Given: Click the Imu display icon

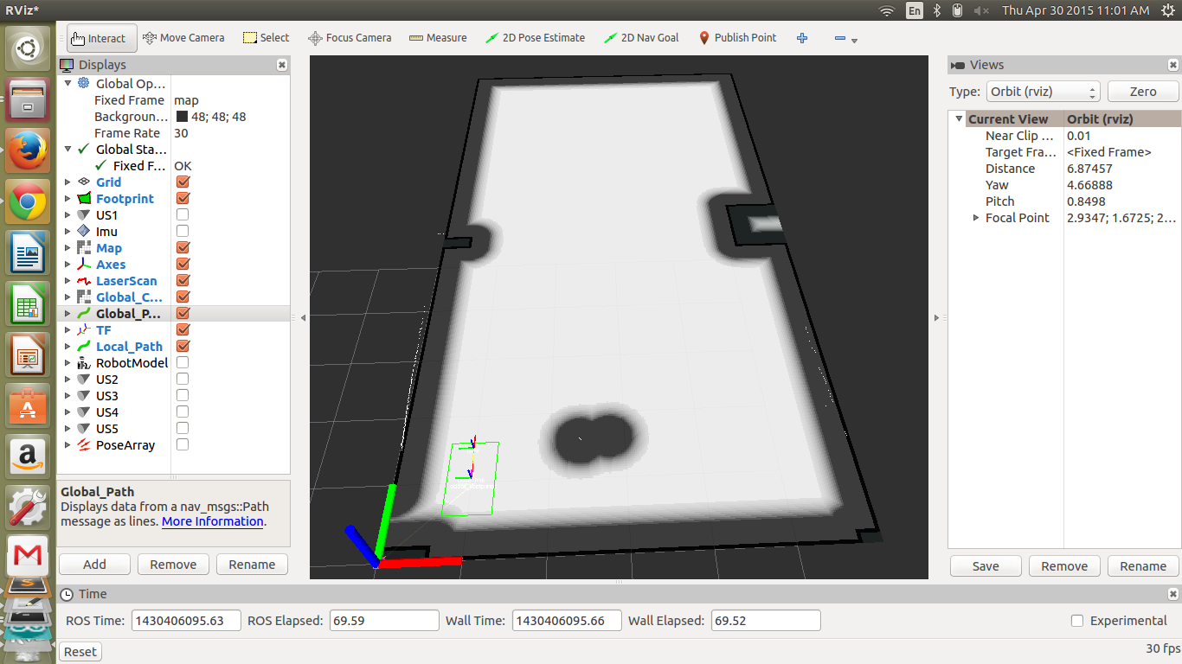Looking at the screenshot, I should coord(83,231).
